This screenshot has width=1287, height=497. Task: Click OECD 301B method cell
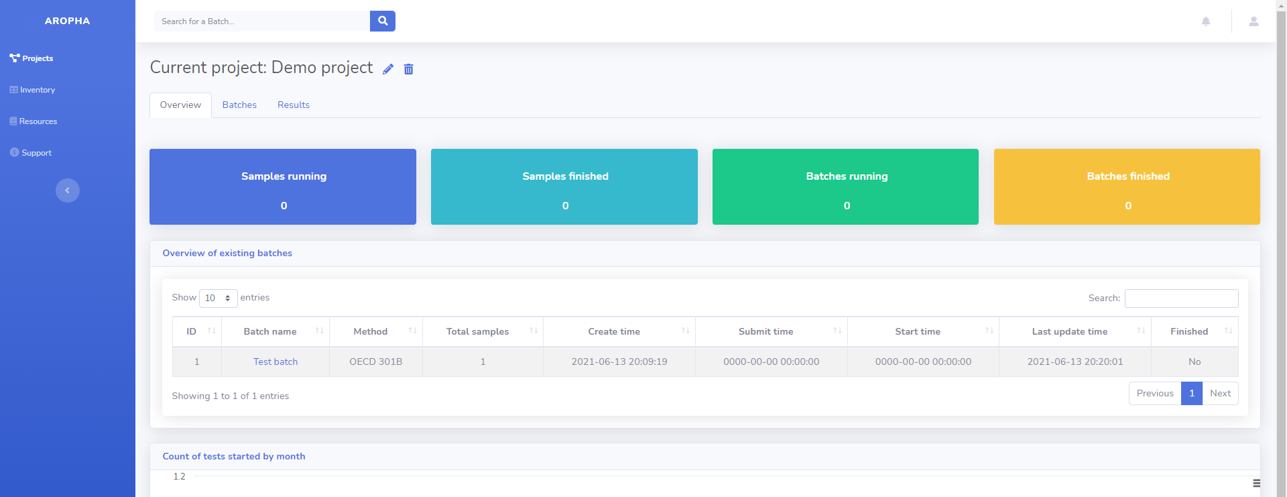tap(376, 362)
